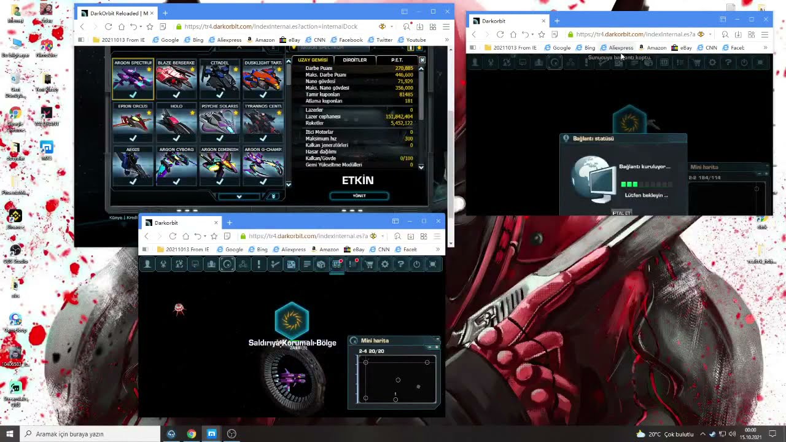Open a new tab in right Darkorbit browser

click(x=557, y=21)
